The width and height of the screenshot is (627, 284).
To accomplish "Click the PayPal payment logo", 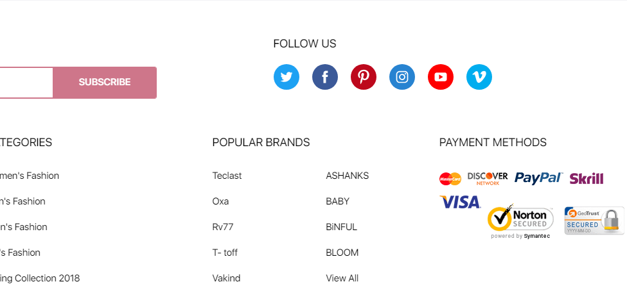I will pyautogui.click(x=538, y=178).
